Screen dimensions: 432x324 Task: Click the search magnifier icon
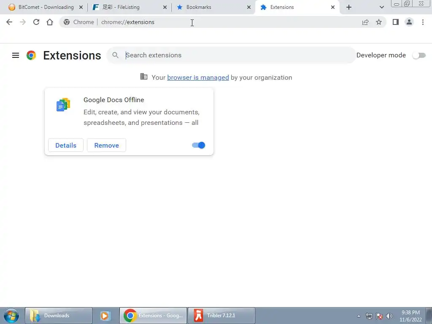click(116, 55)
